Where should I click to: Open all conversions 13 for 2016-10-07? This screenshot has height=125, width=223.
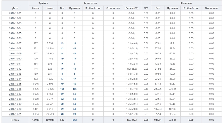pos(62,43)
